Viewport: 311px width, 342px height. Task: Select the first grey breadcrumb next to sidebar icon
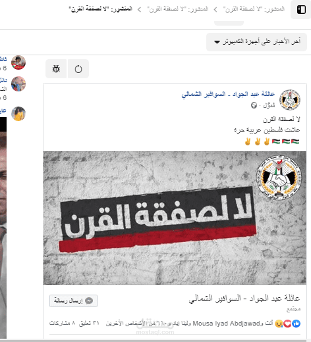(254, 9)
